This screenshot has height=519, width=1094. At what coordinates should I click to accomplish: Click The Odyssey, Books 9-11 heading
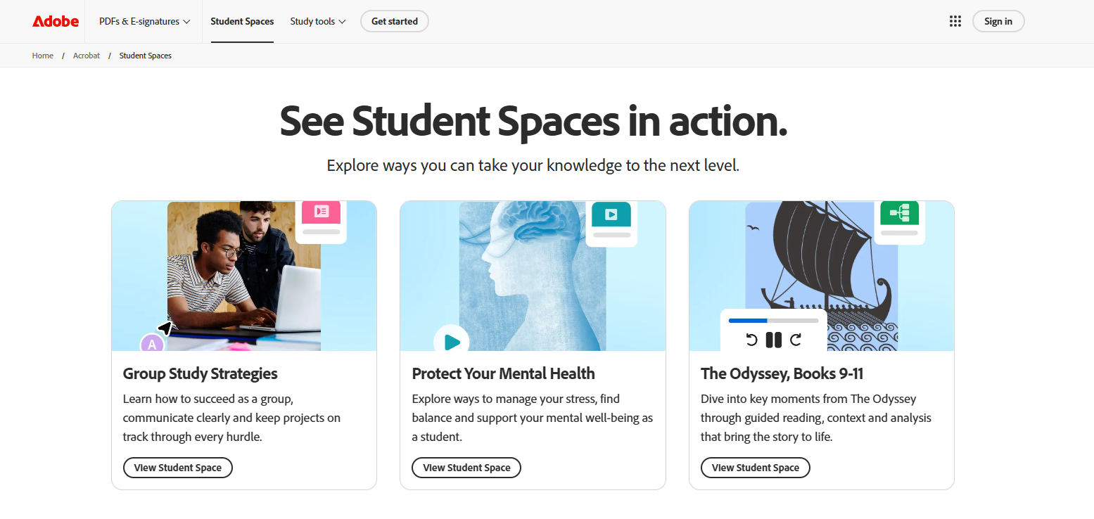[x=782, y=373]
